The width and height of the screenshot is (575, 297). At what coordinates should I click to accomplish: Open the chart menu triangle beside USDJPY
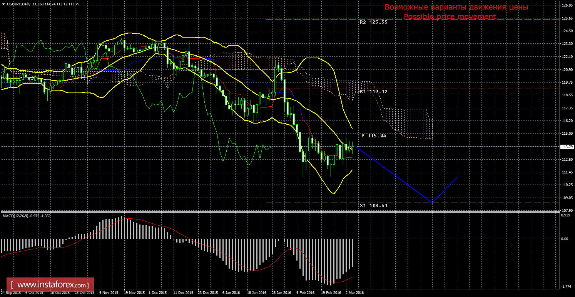pos(3,4)
